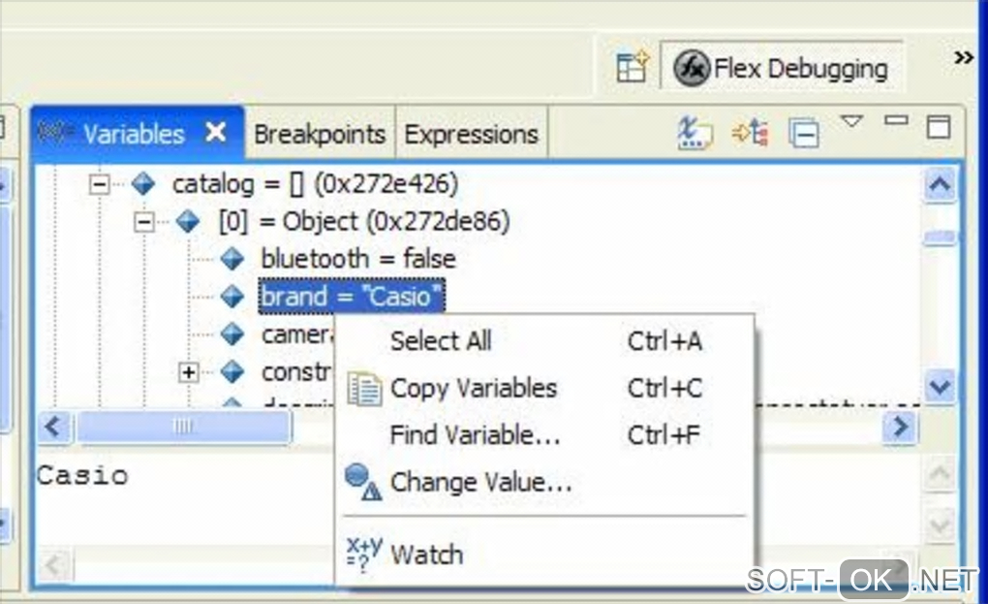The image size is (988, 604).
Task: Click Watch in the context menu
Action: 426,555
